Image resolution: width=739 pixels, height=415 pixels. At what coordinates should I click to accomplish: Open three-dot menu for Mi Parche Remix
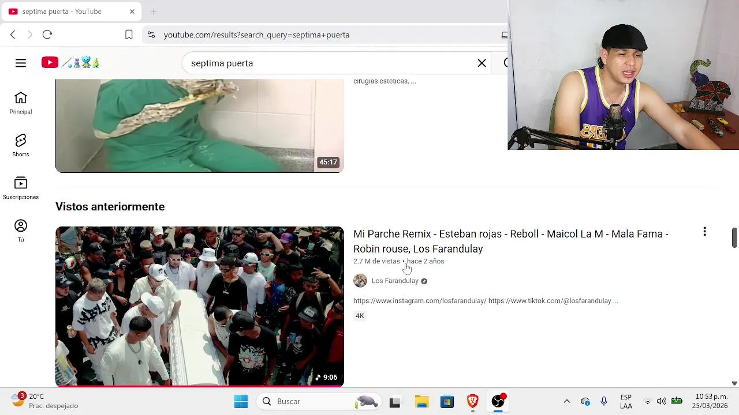(704, 232)
